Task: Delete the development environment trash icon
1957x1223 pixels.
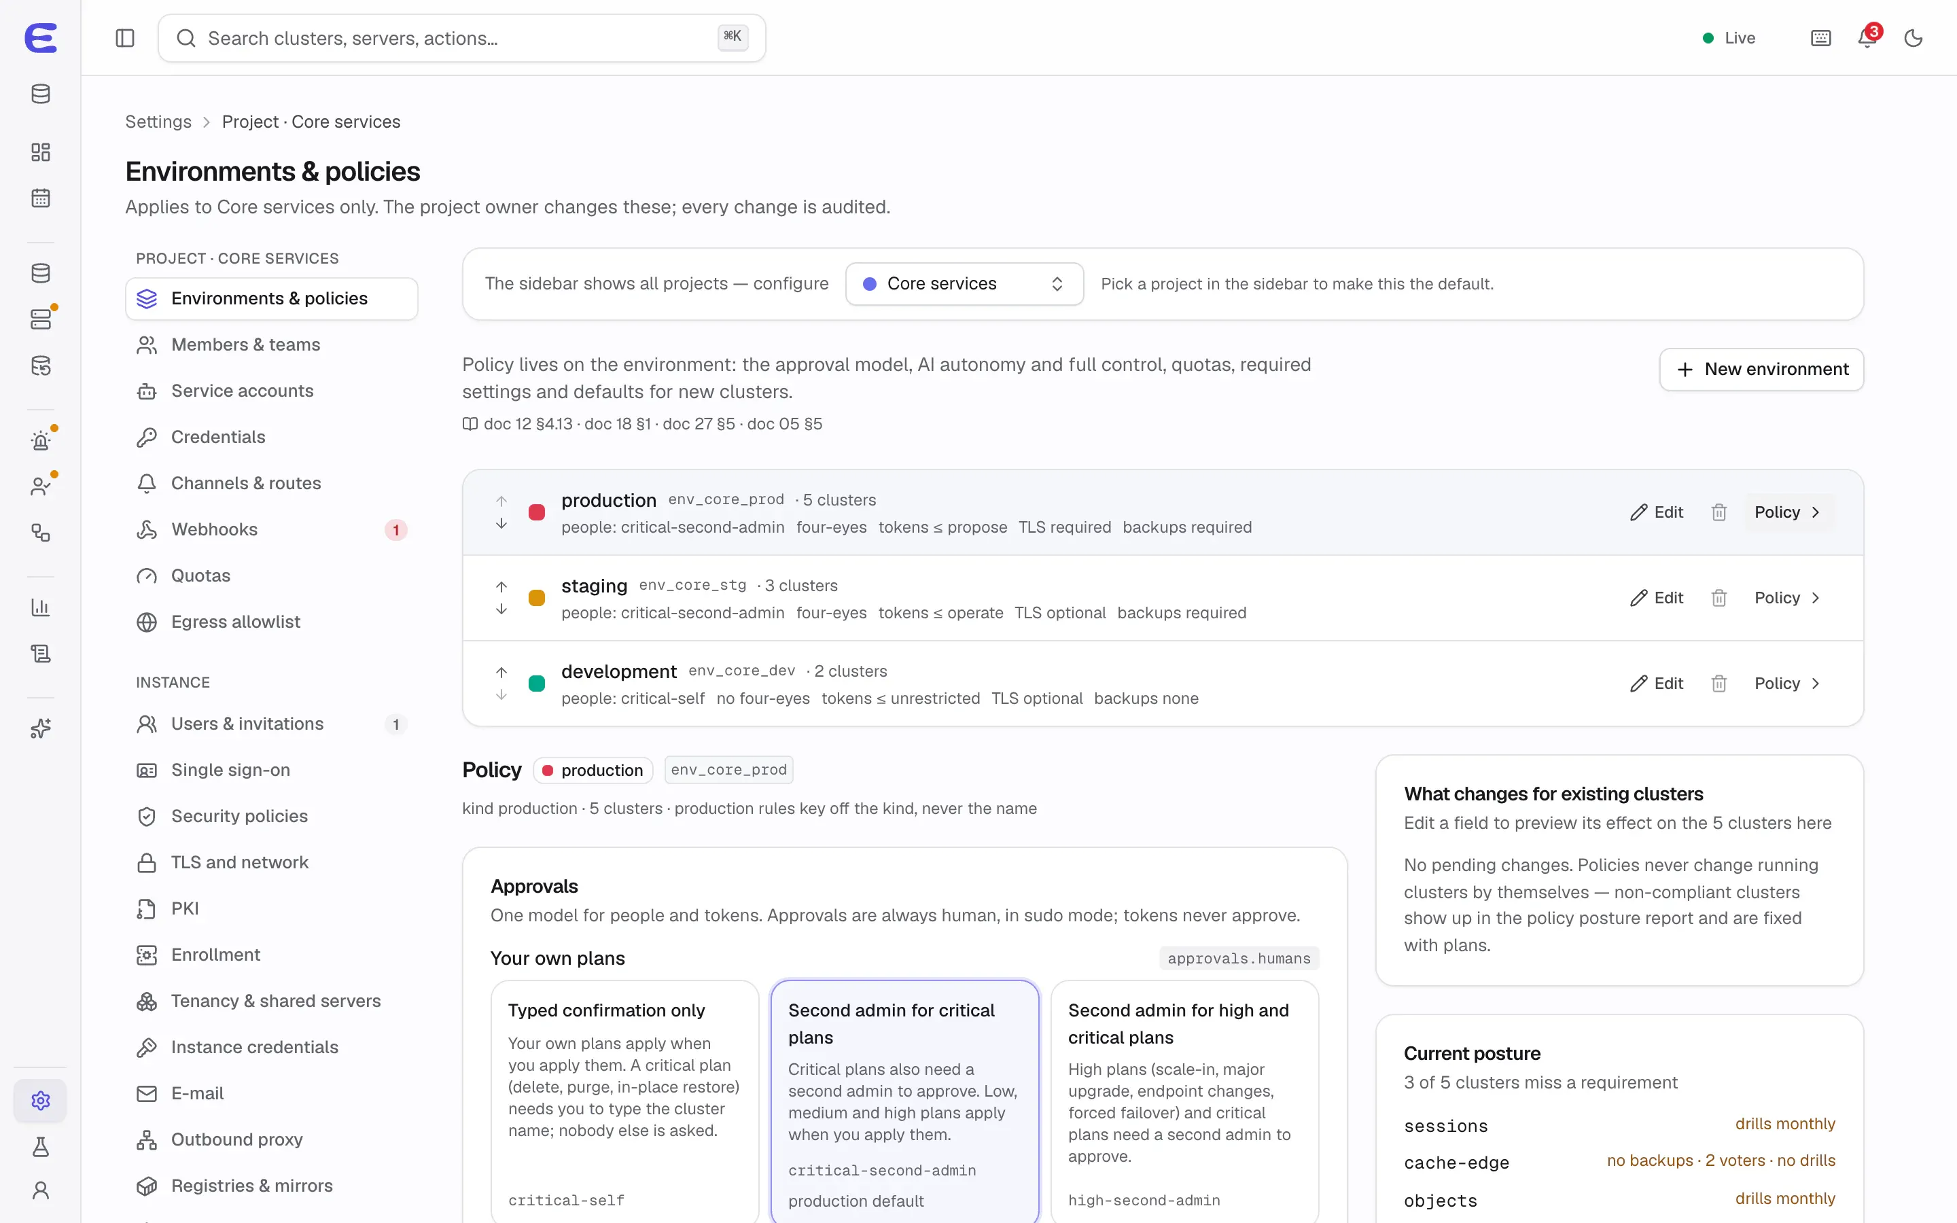Action: point(1718,684)
